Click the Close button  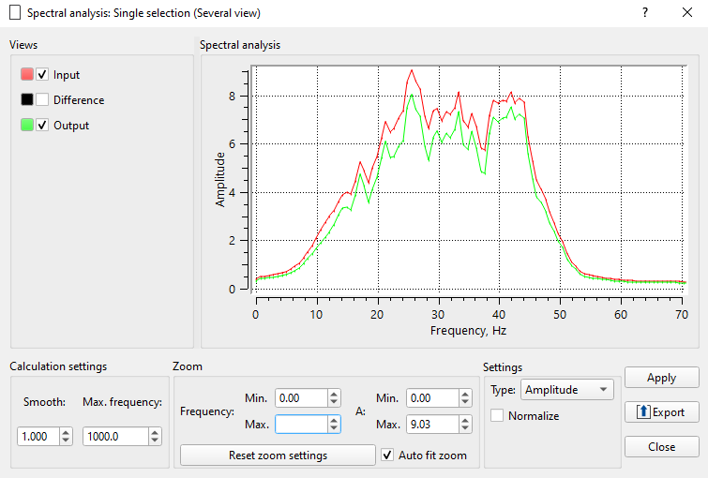(661, 447)
